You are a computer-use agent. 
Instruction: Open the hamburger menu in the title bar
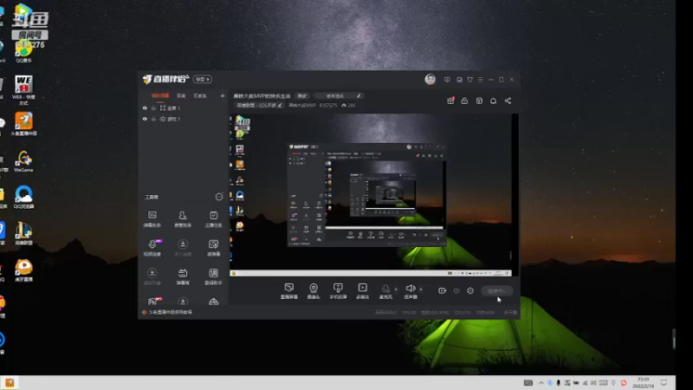coord(481,80)
